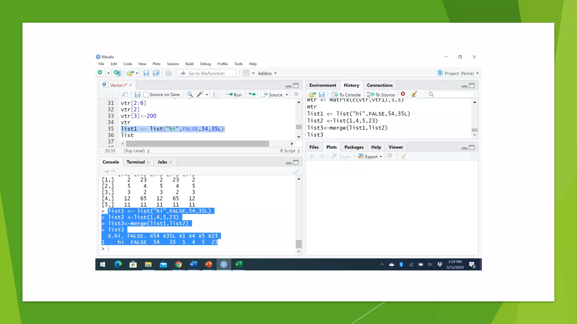Open Google Chrome from taskbar

tap(178, 264)
